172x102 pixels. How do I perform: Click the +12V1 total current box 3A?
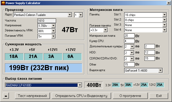(53, 57)
